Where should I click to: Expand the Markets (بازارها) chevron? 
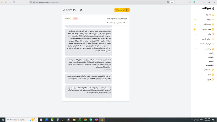point(195,19)
